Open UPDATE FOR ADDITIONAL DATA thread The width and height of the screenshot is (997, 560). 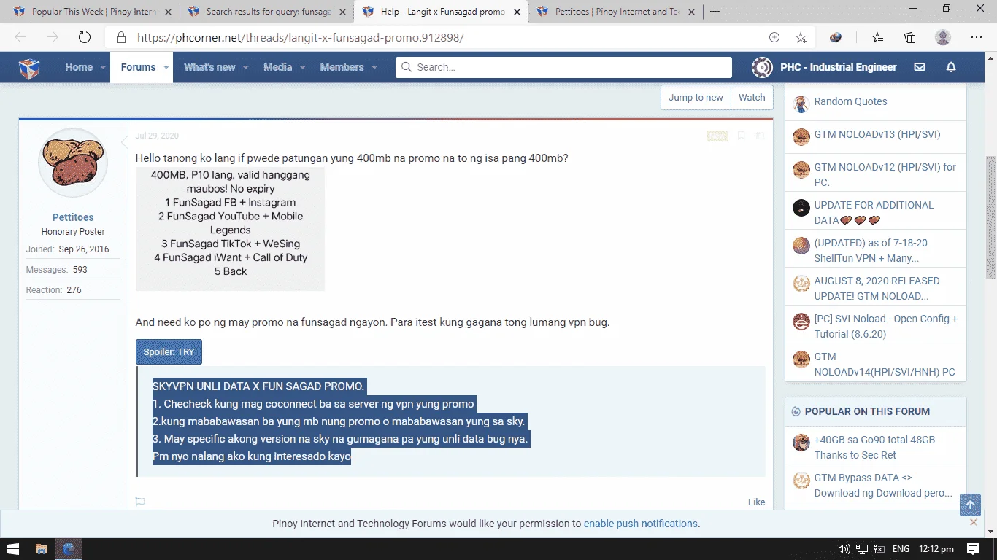(x=874, y=212)
